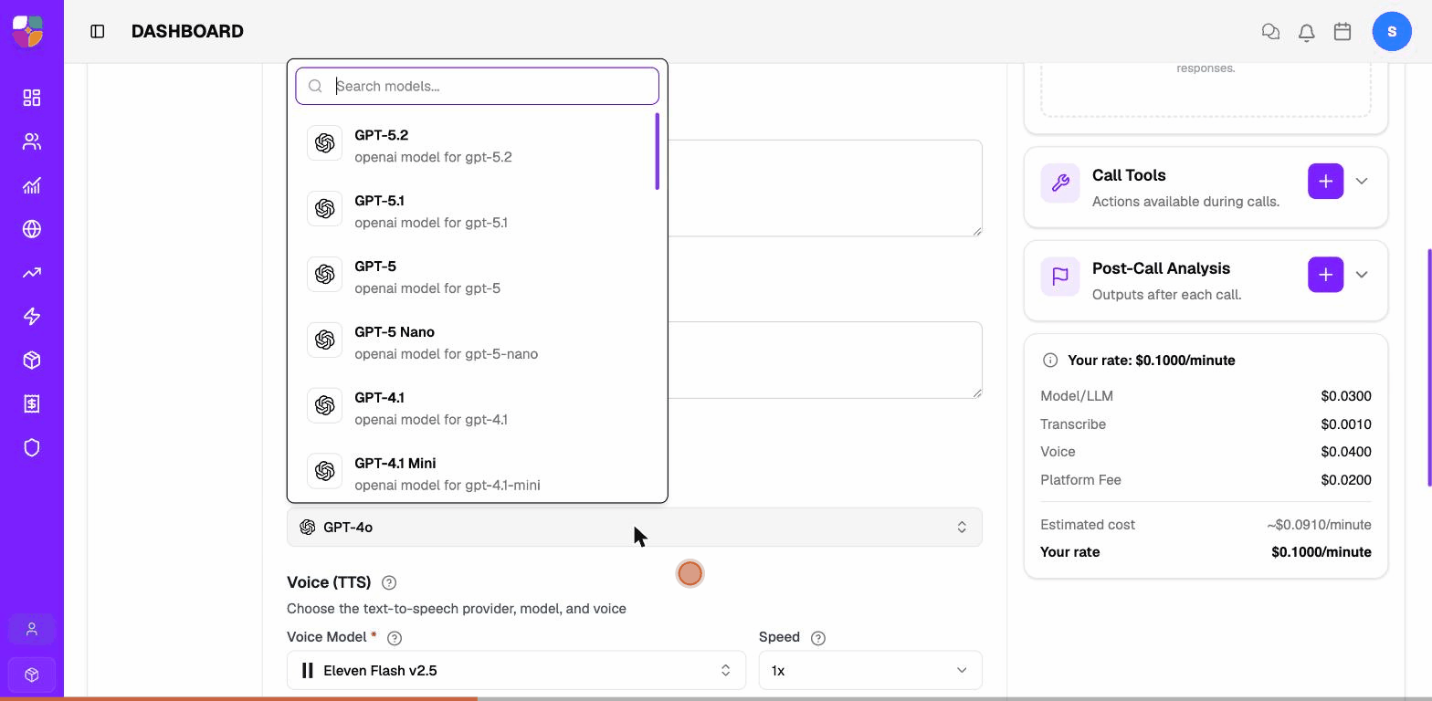
Task: Click help icon next to Voice Model
Action: 395,638
